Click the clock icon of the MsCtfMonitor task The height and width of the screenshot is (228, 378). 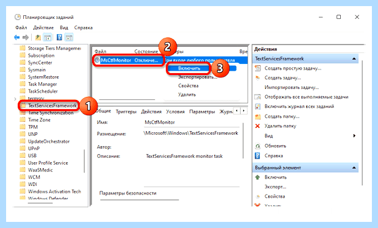[x=97, y=60]
